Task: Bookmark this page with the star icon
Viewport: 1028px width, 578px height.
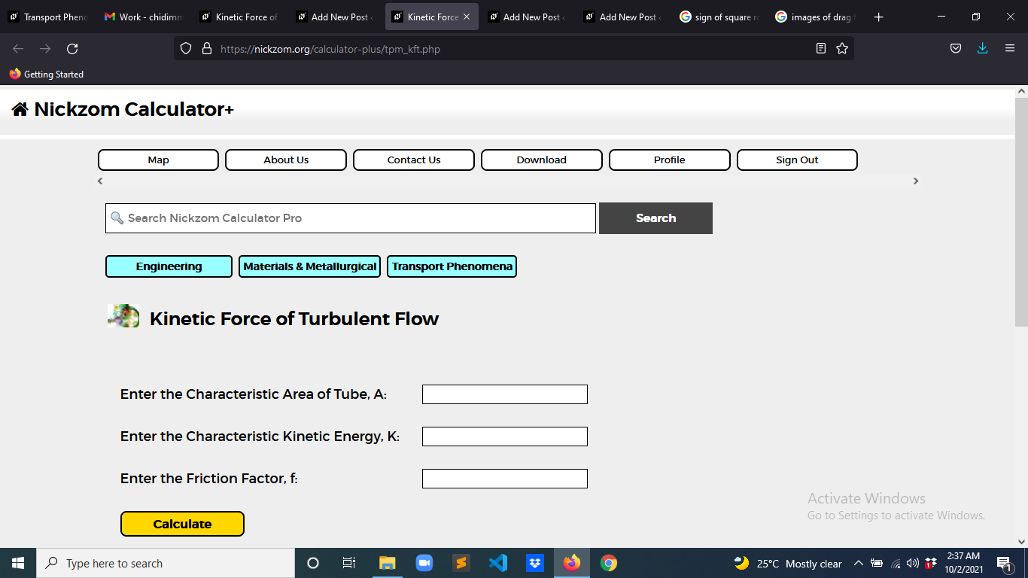Action: 842,49
